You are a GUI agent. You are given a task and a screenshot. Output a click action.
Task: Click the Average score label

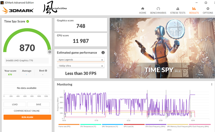[x=27, y=71]
